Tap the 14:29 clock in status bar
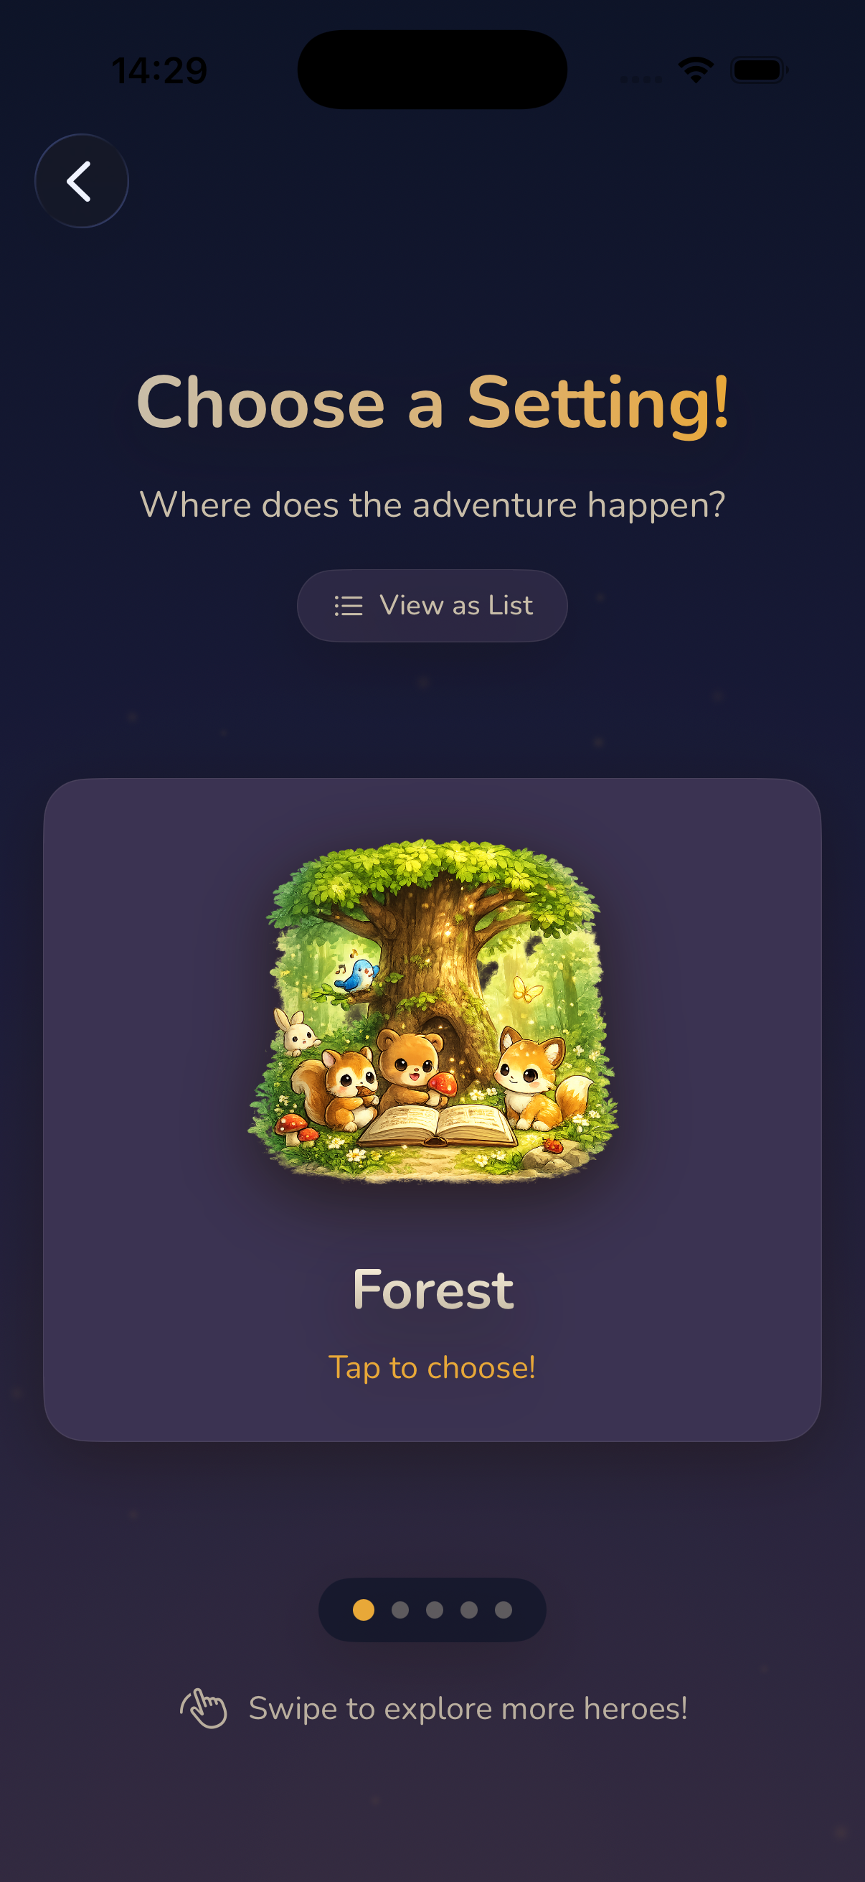Viewport: 865px width, 1882px height. coord(160,71)
